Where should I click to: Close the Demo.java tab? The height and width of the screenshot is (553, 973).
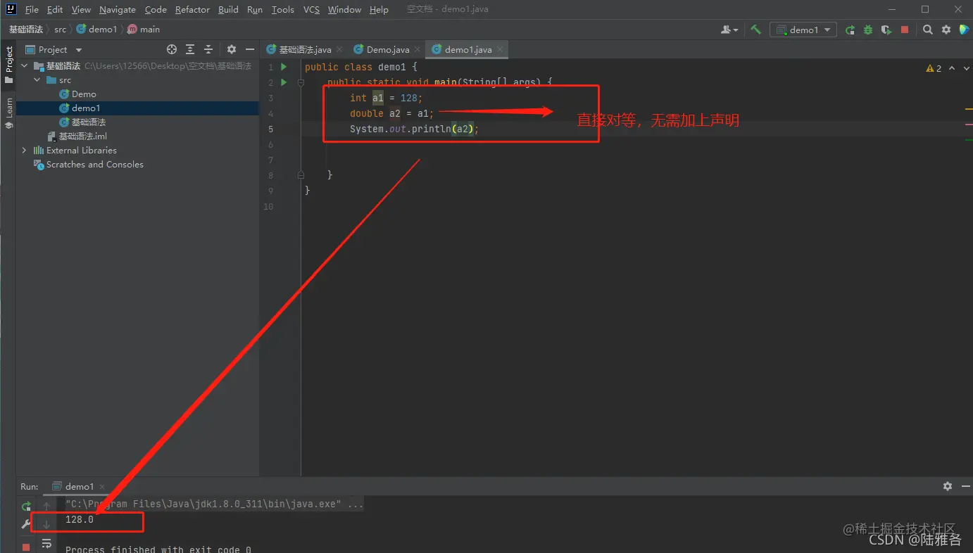(418, 49)
